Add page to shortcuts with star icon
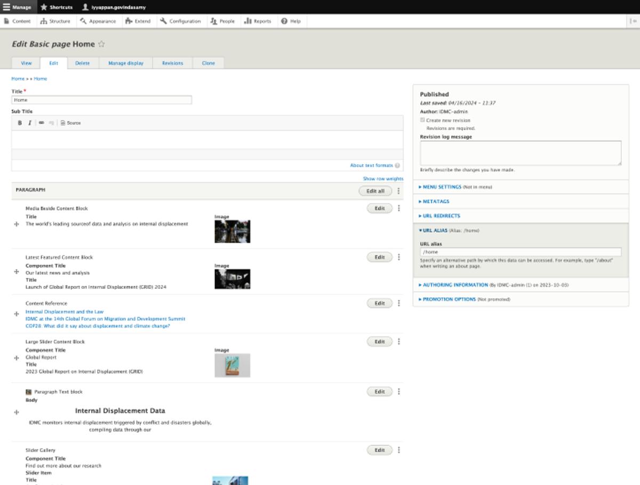The width and height of the screenshot is (640, 485). 102,44
